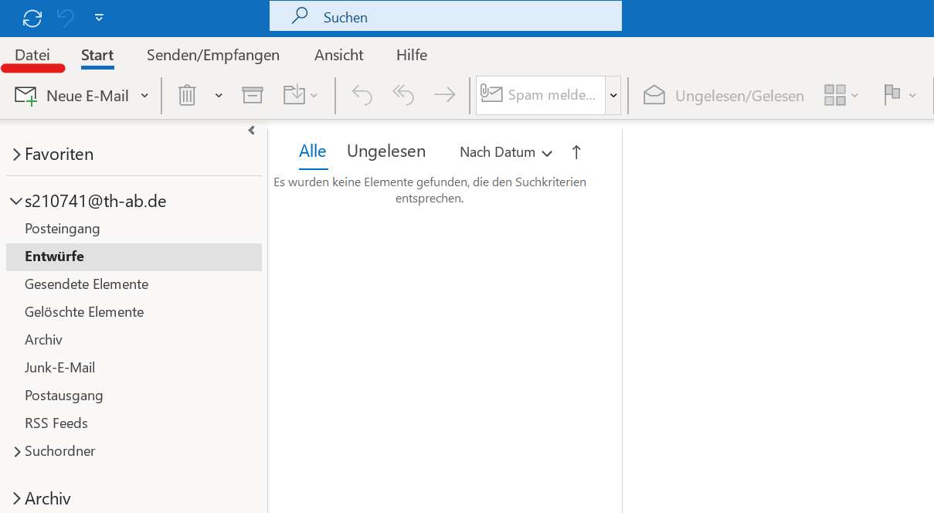Viewport: 934px width, 513px height.
Task: Click the Spam melden button
Action: click(540, 95)
